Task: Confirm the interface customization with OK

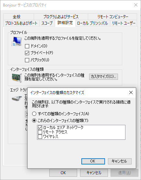Action: (x=93, y=161)
